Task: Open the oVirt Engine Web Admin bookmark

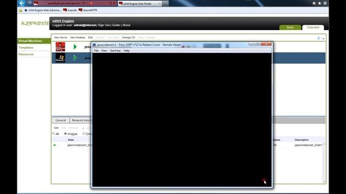Action: point(43,10)
